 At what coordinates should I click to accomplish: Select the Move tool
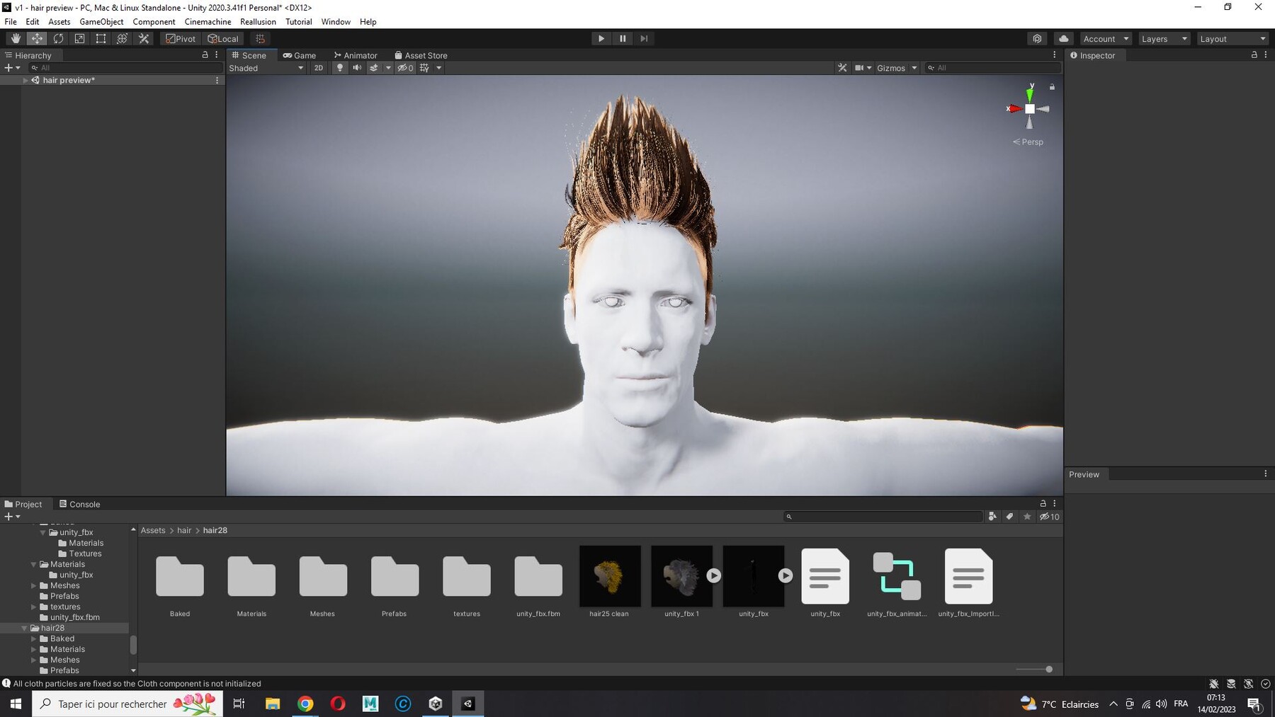click(37, 39)
